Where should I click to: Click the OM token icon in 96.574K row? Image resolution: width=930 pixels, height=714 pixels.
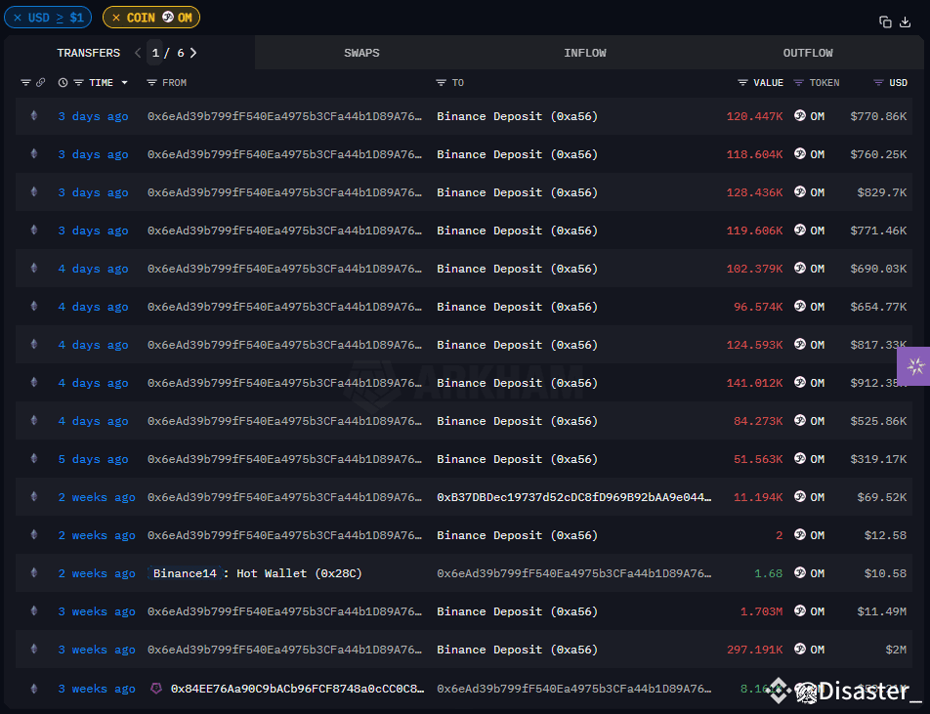pos(800,306)
